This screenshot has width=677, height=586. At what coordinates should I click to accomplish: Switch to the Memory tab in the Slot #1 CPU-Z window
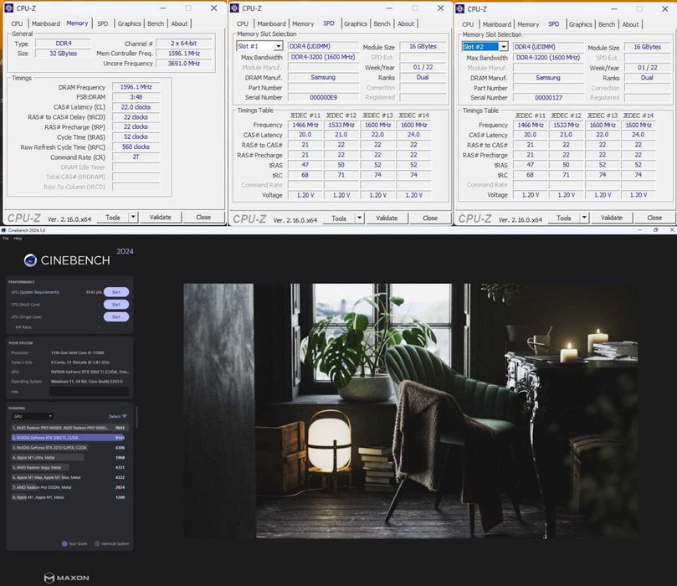tap(303, 23)
